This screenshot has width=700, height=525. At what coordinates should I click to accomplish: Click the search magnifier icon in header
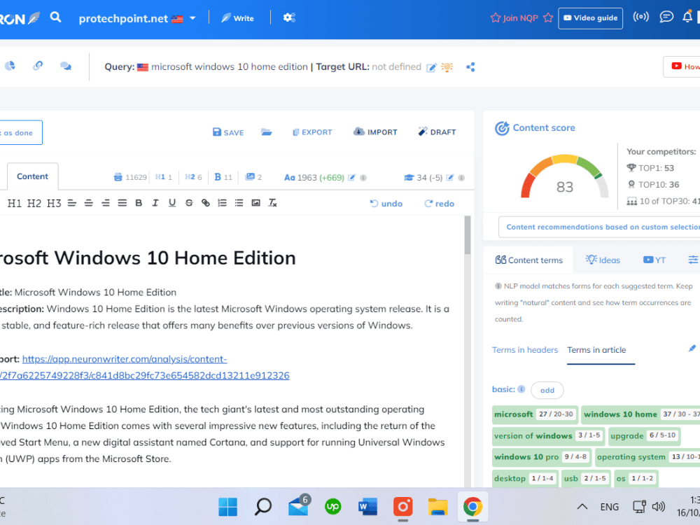tap(55, 17)
